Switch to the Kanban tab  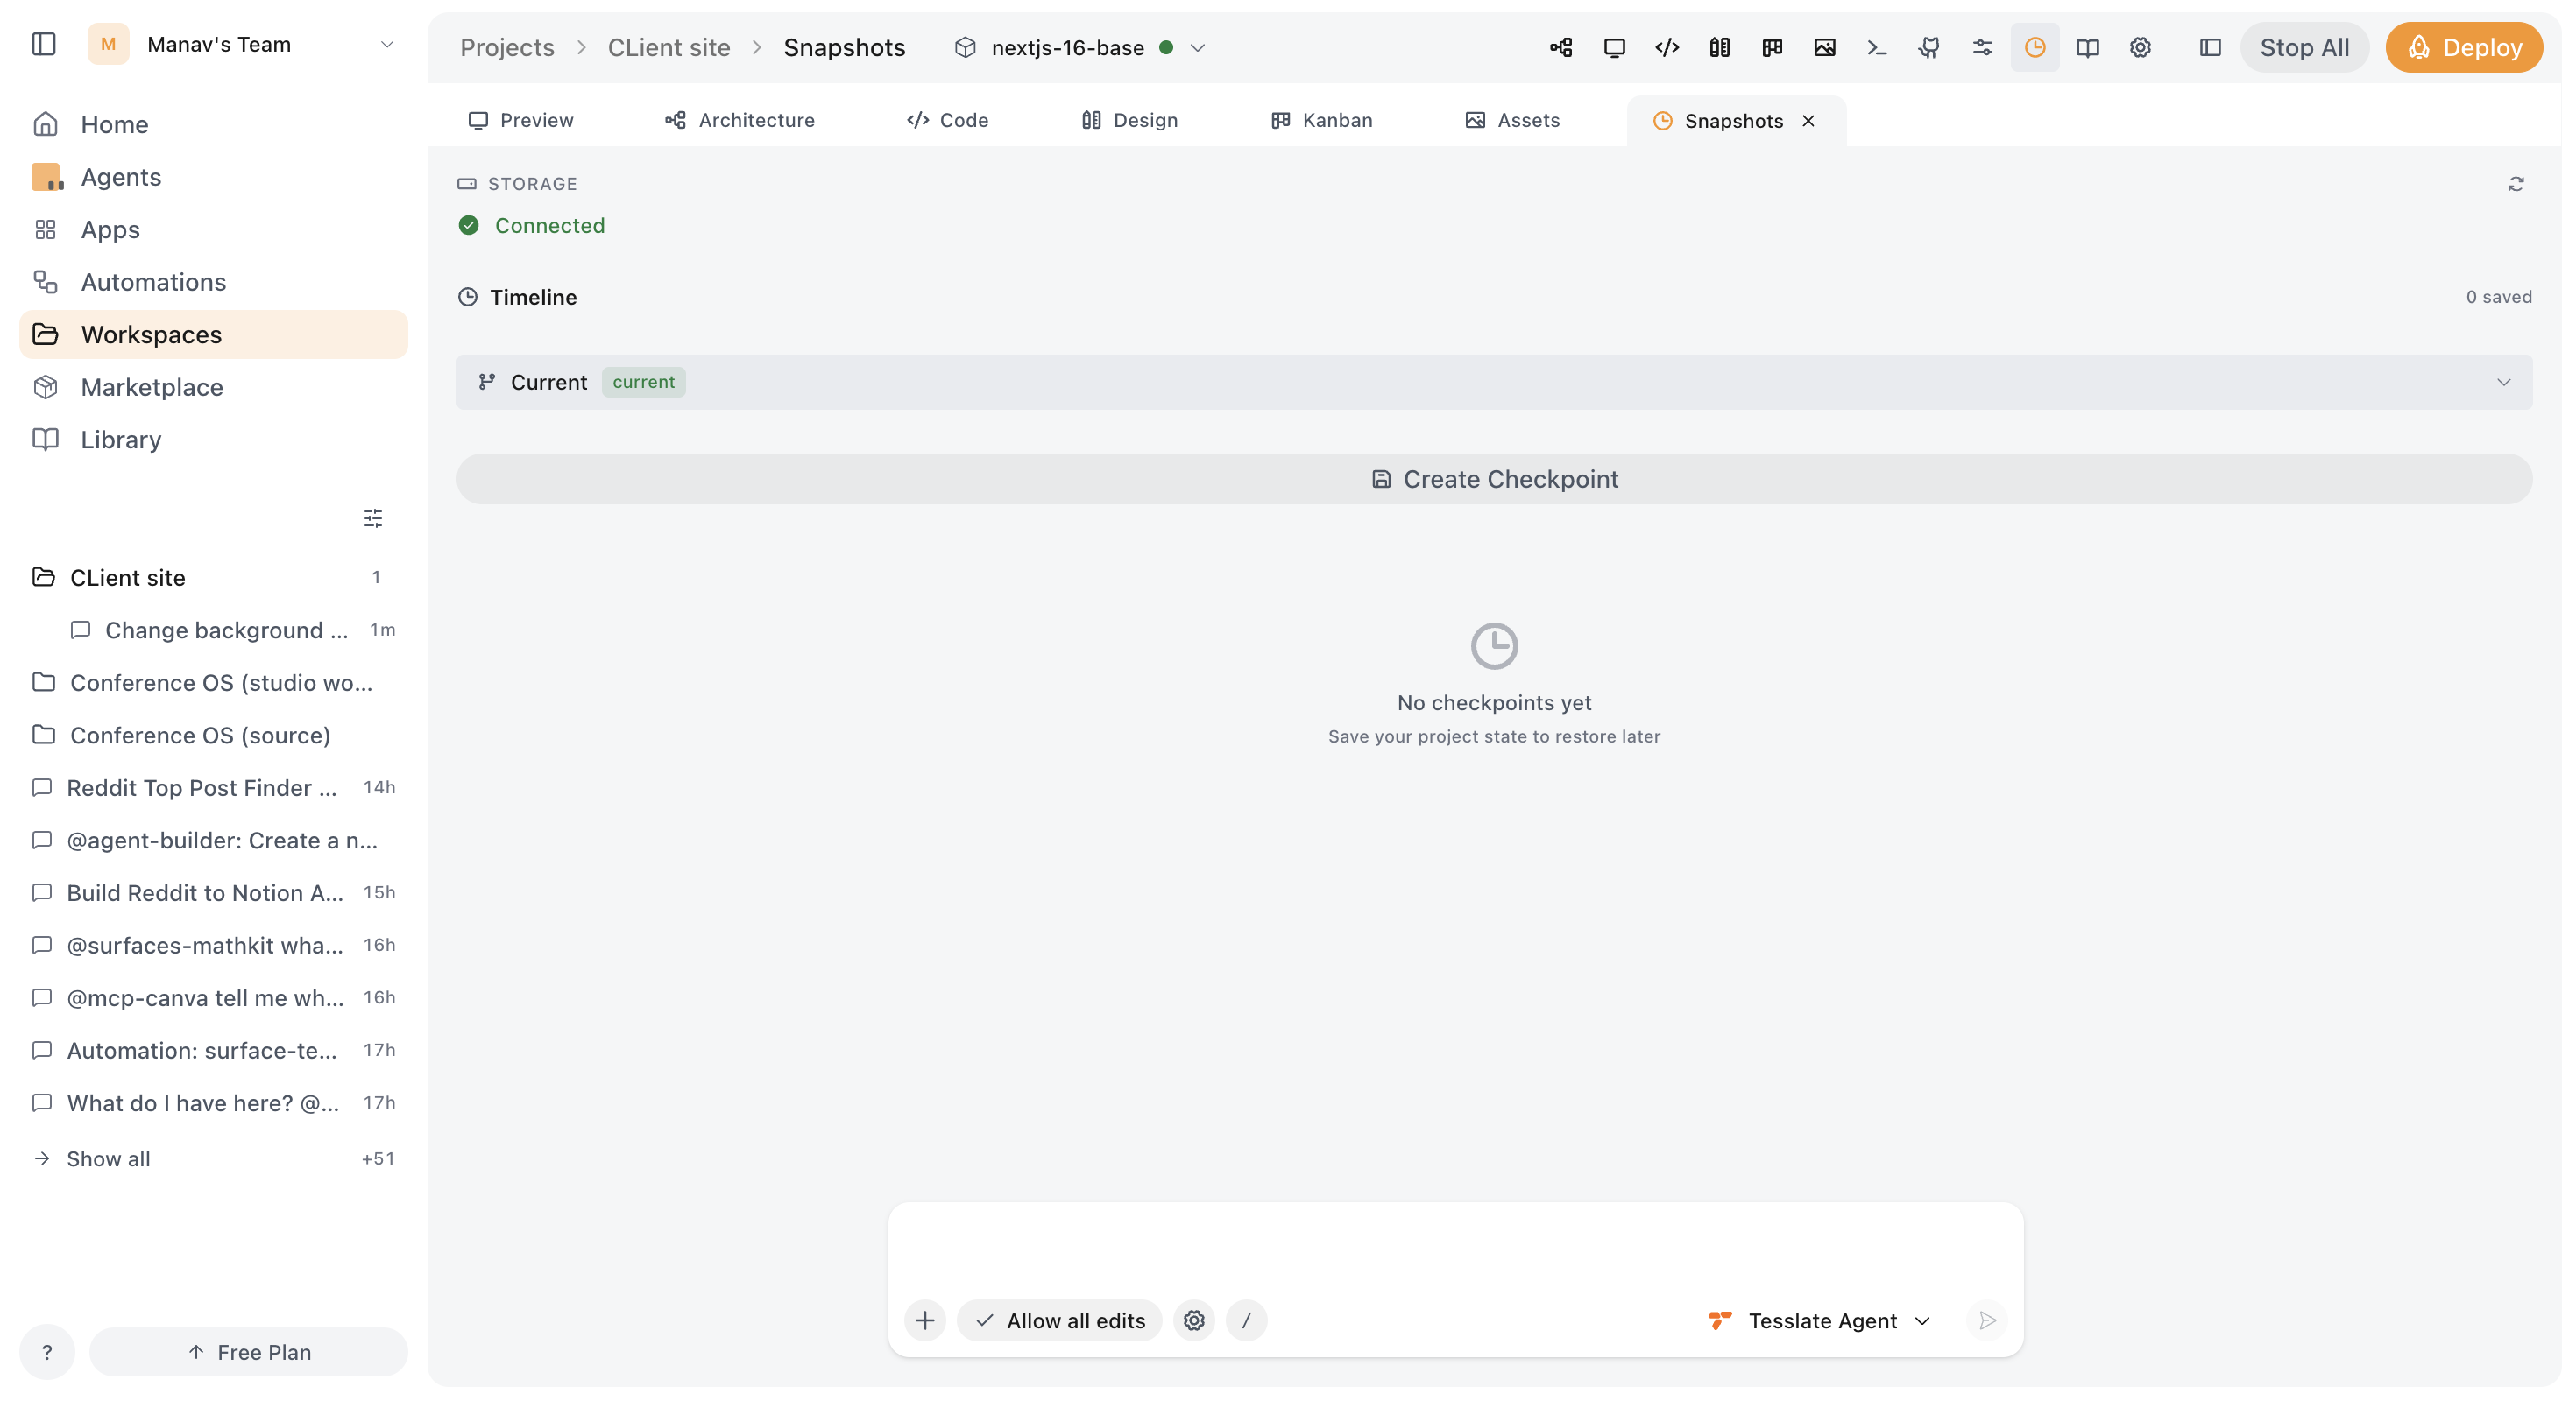(1321, 120)
